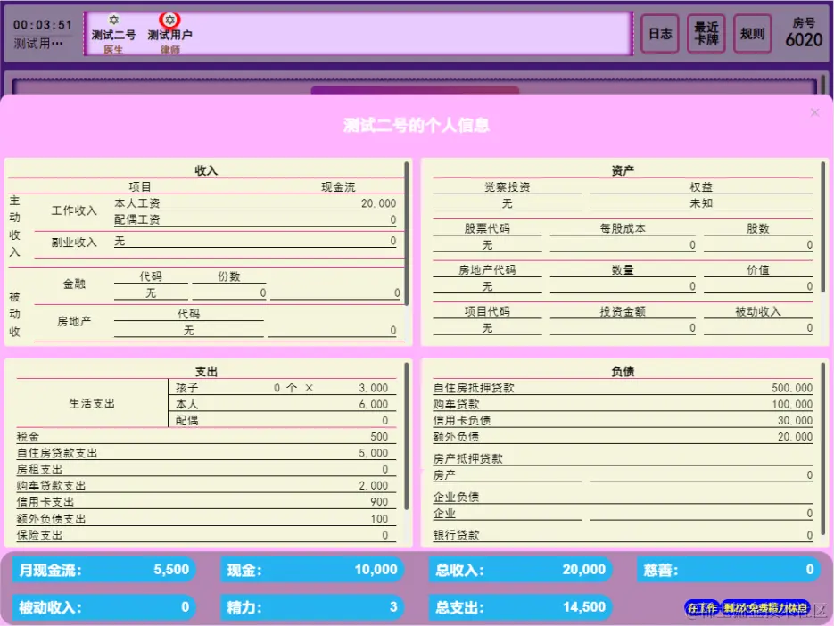
Task: Click the 每股成本 column header
Action: [623, 228]
